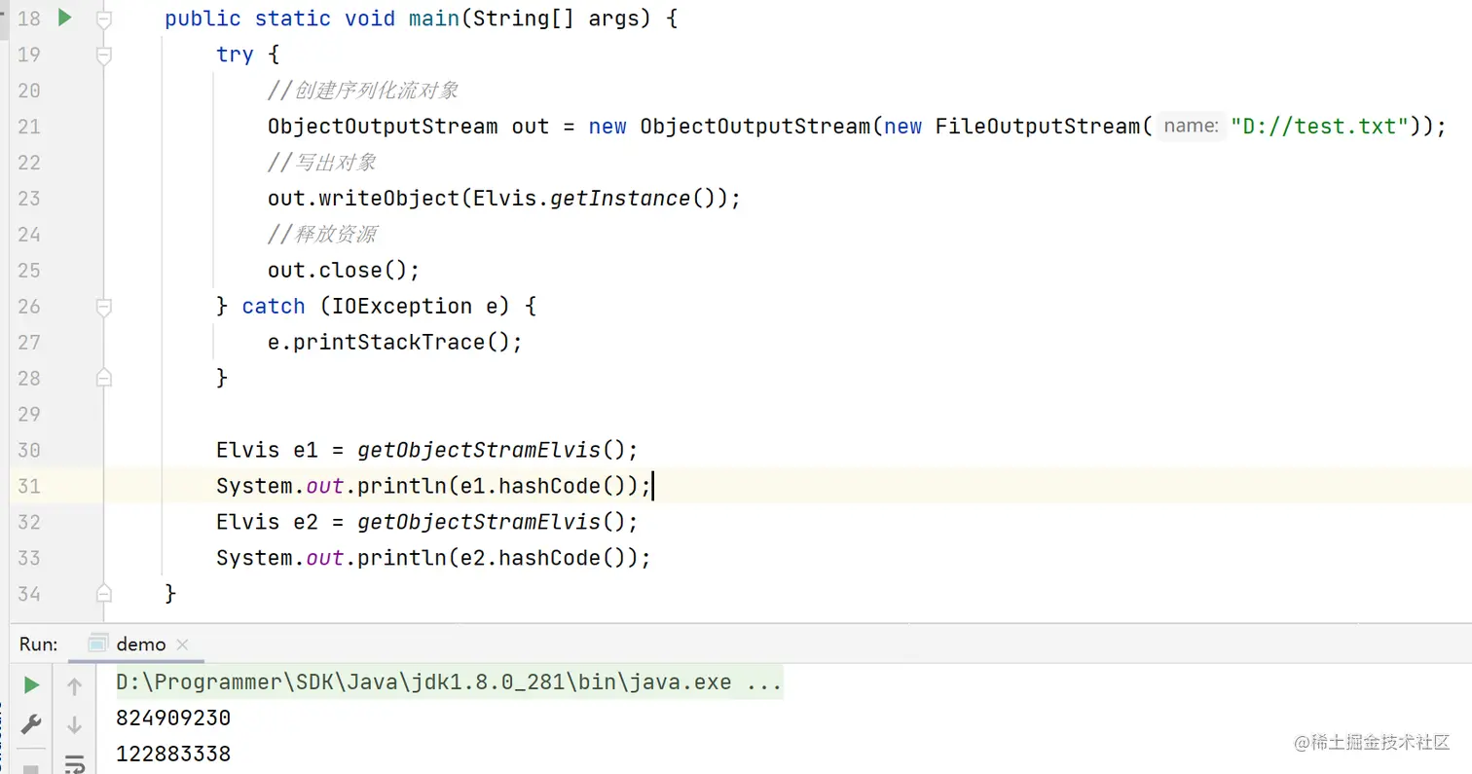The height and width of the screenshot is (774, 1472).
Task: Click the comment //写出对象
Action: (x=322, y=163)
